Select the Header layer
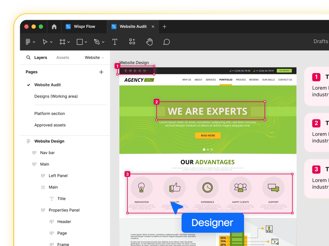This screenshot has width=329, height=246. pos(64,222)
